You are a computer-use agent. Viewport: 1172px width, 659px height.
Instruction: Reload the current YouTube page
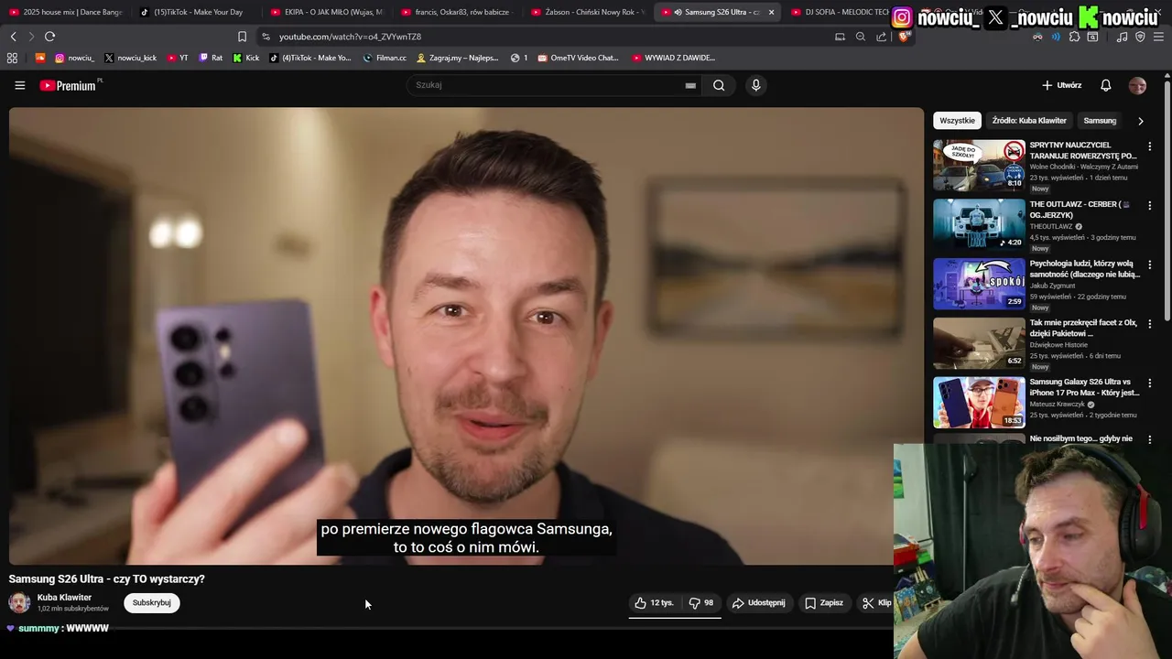(x=49, y=37)
